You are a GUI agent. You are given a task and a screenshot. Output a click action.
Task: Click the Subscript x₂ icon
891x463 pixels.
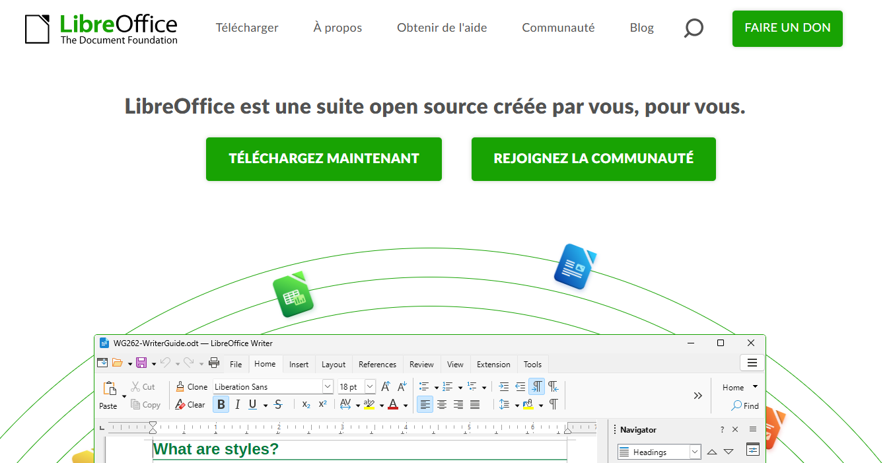[x=306, y=404]
